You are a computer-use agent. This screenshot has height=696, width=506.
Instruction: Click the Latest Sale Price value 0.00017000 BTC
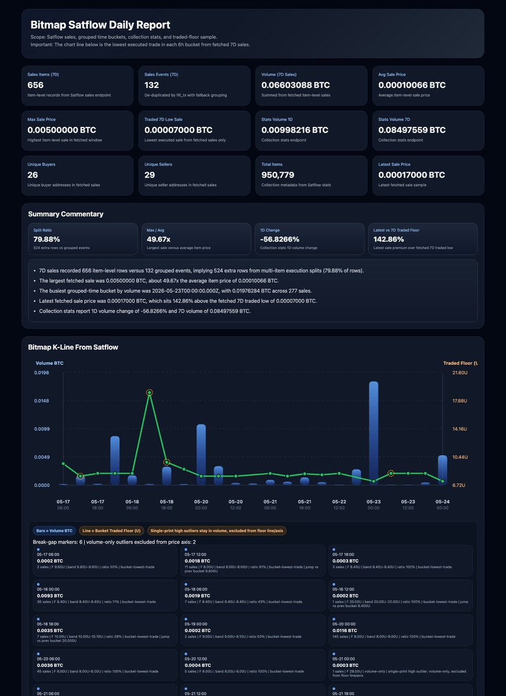point(412,175)
